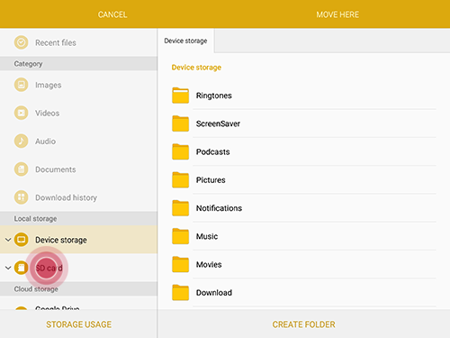The image size is (450, 338).
Task: Open the Pictures folder icon
Action: click(180, 179)
